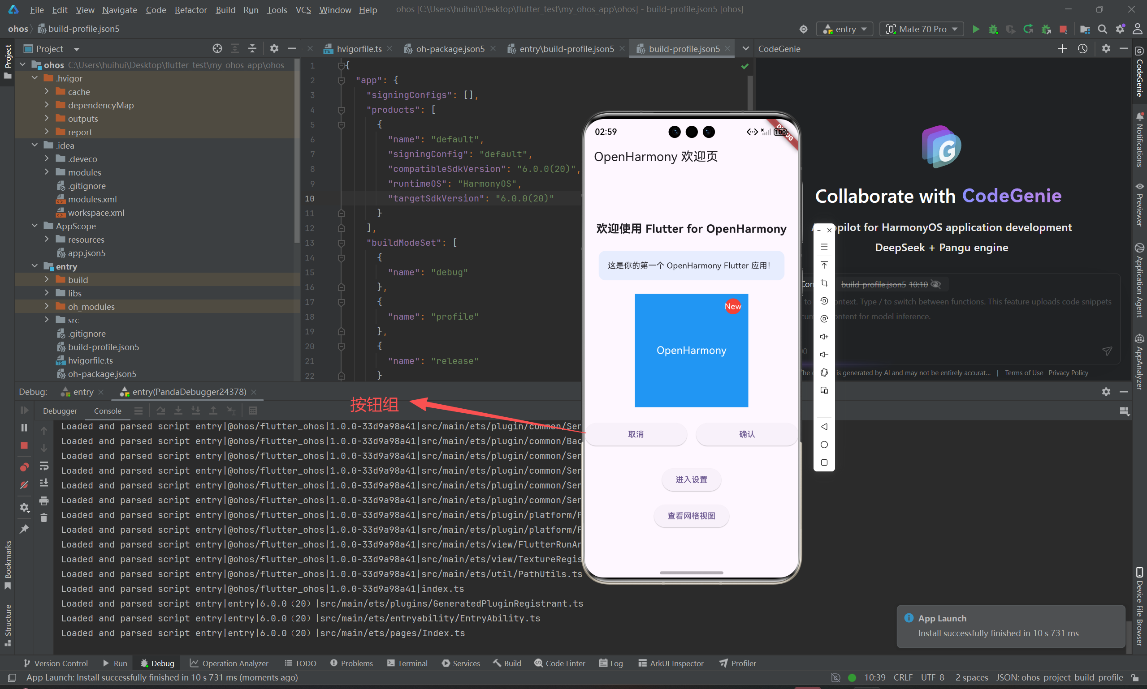Screen dimensions: 1147x689
Task: Toggle soft-wrap in the console
Action: pyautogui.click(x=43, y=466)
